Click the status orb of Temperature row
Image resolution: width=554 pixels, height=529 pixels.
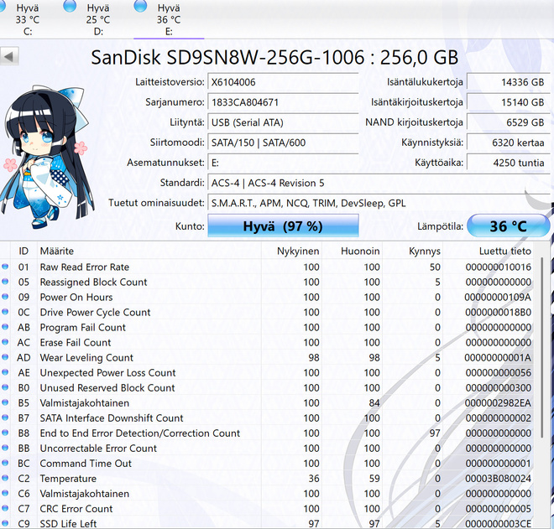click(5, 478)
